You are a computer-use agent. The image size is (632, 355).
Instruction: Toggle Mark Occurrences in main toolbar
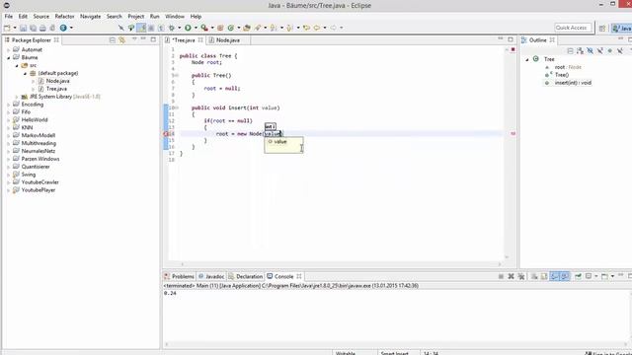point(141,28)
